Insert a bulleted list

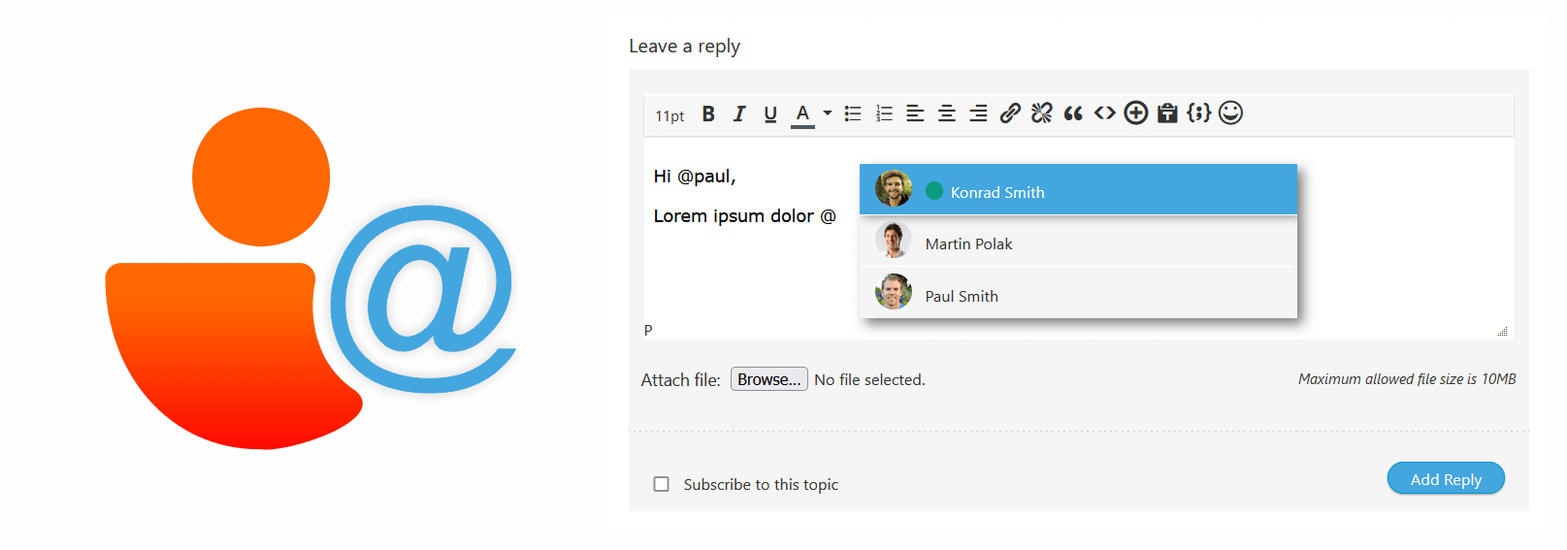[x=853, y=114]
